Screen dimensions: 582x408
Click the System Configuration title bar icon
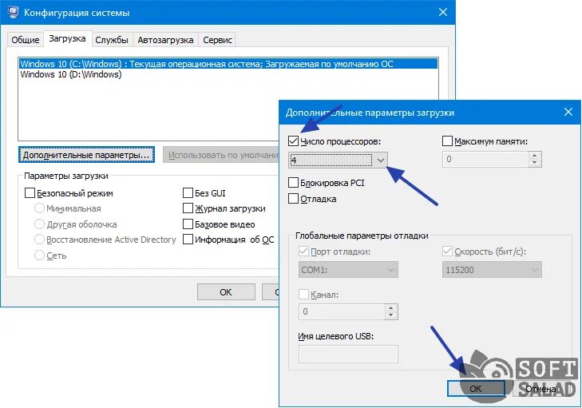click(x=13, y=12)
